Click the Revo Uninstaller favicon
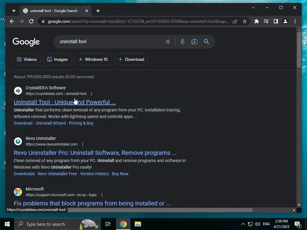Viewport: 307px width, 230px height. (18, 141)
